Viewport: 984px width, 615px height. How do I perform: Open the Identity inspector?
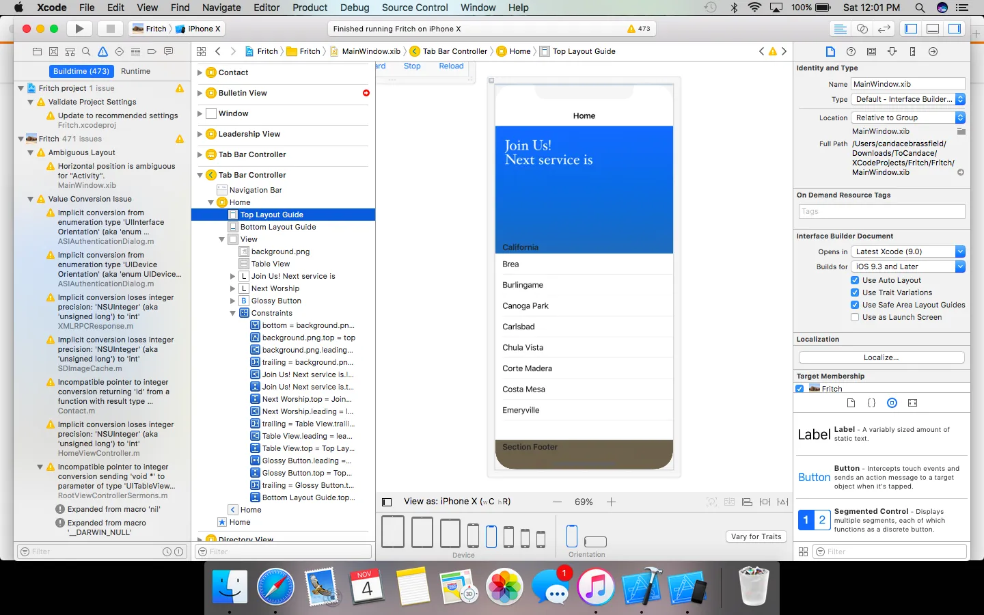(871, 51)
